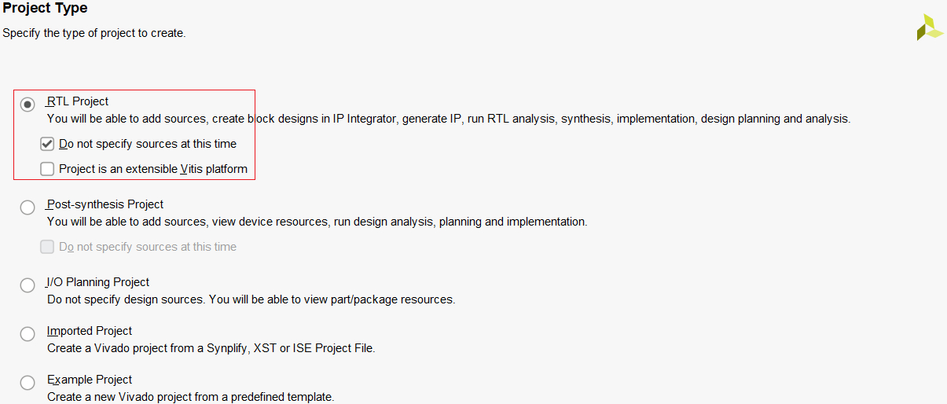The width and height of the screenshot is (947, 404).
Task: Click the 'Example Project' label text
Action: tap(90, 380)
